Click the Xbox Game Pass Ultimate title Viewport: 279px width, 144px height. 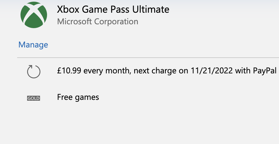point(113,10)
